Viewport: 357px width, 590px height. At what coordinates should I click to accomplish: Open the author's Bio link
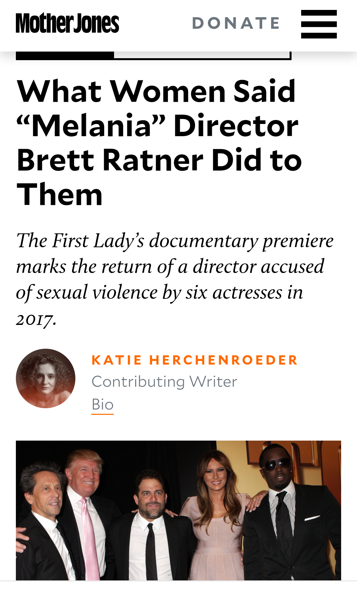102,404
